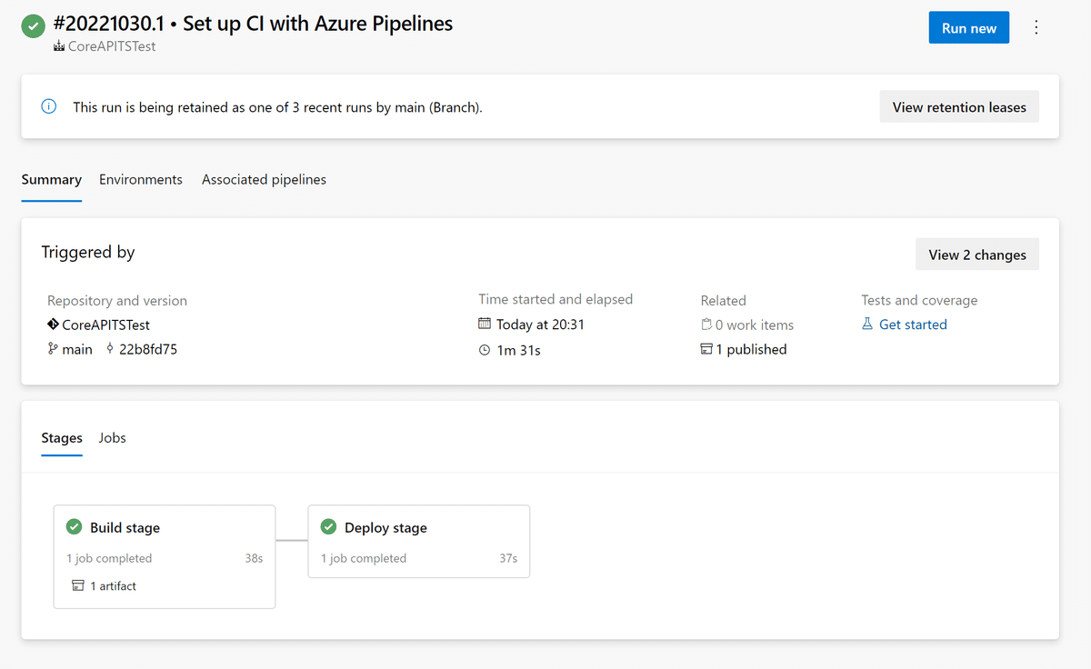Switch to the Environments tab

141,179
